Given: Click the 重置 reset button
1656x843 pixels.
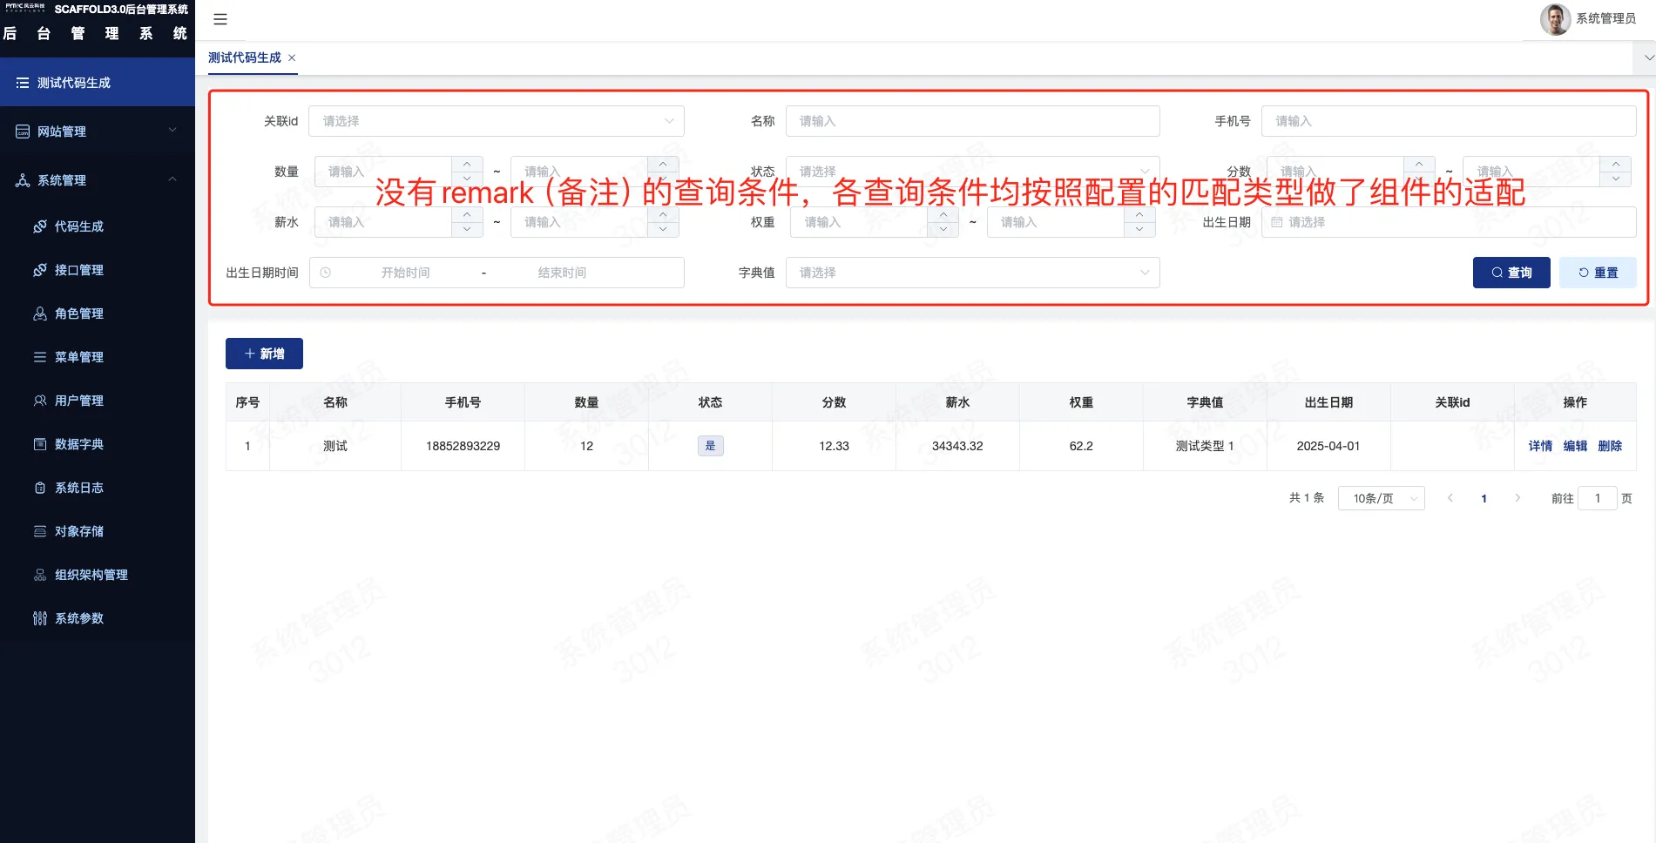Looking at the screenshot, I should pyautogui.click(x=1598, y=273).
